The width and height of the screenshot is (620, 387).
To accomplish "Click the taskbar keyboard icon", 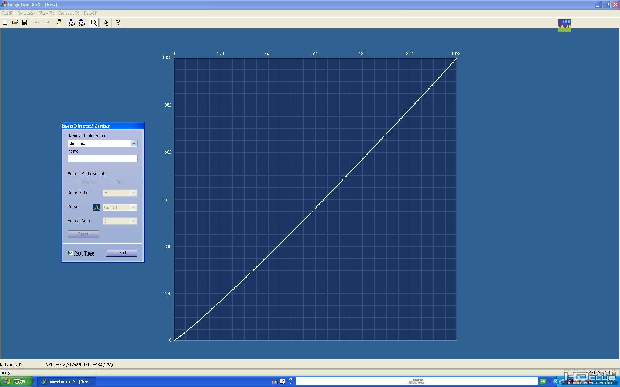I will tap(275, 382).
